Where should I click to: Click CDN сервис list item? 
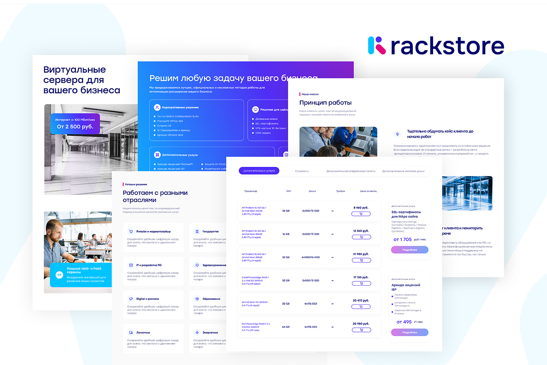coord(263,133)
